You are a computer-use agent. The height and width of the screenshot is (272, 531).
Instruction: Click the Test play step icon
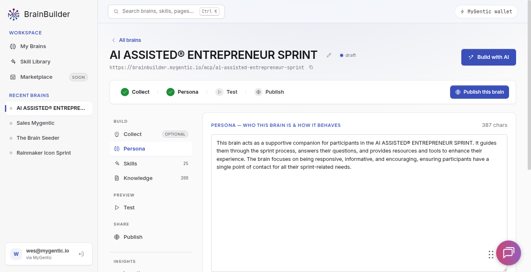pos(219,92)
